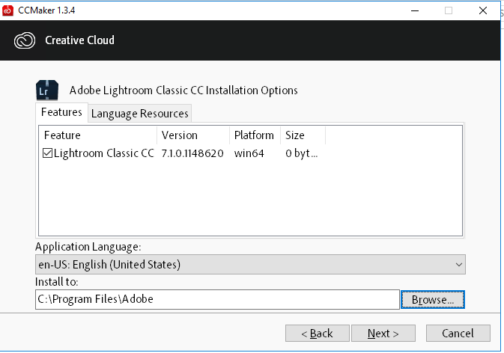
Task: Select the Lightroom Classic CC row name
Action: pos(104,153)
